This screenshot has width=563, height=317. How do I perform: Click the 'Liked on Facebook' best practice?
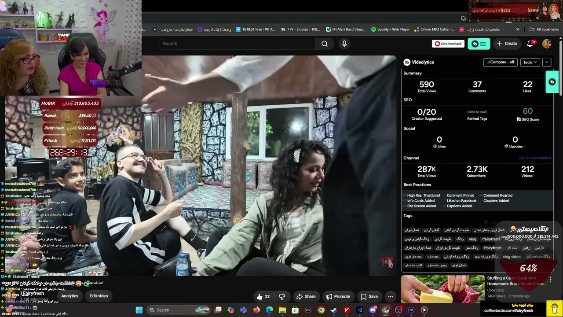(x=460, y=201)
